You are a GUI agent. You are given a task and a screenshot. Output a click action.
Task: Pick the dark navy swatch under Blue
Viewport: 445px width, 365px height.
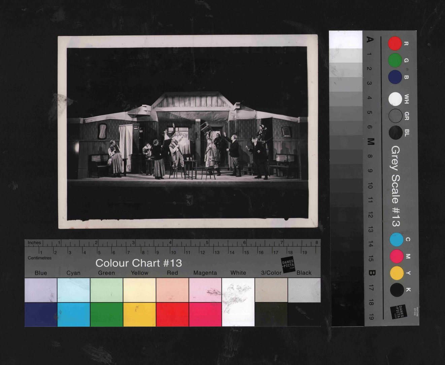[41, 314]
